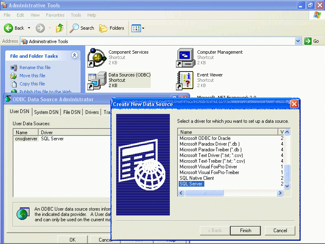325x244 pixels.
Task: Click the Name column header in User Data Sources
Action: pos(26,133)
